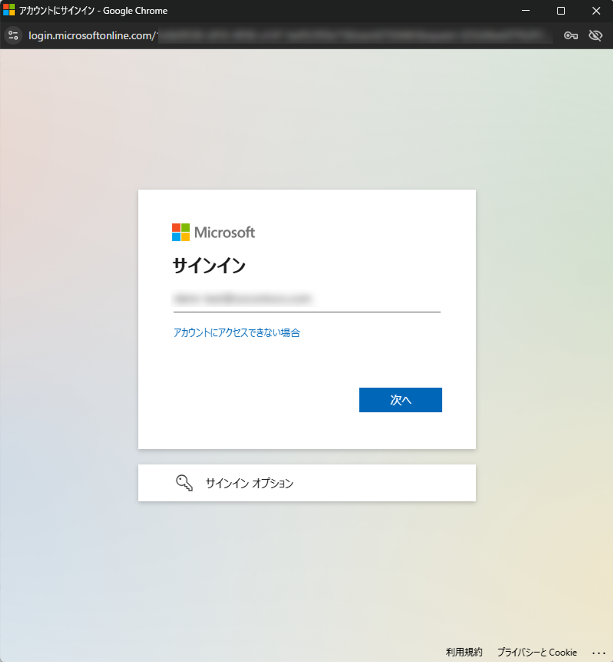Click the crossed-out eye tracking protection icon
Screen dimensions: 613x662
tap(595, 35)
